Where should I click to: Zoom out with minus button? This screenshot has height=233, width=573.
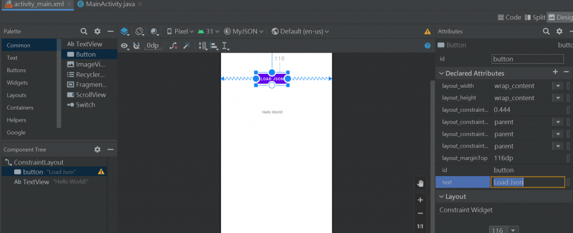[420, 213]
